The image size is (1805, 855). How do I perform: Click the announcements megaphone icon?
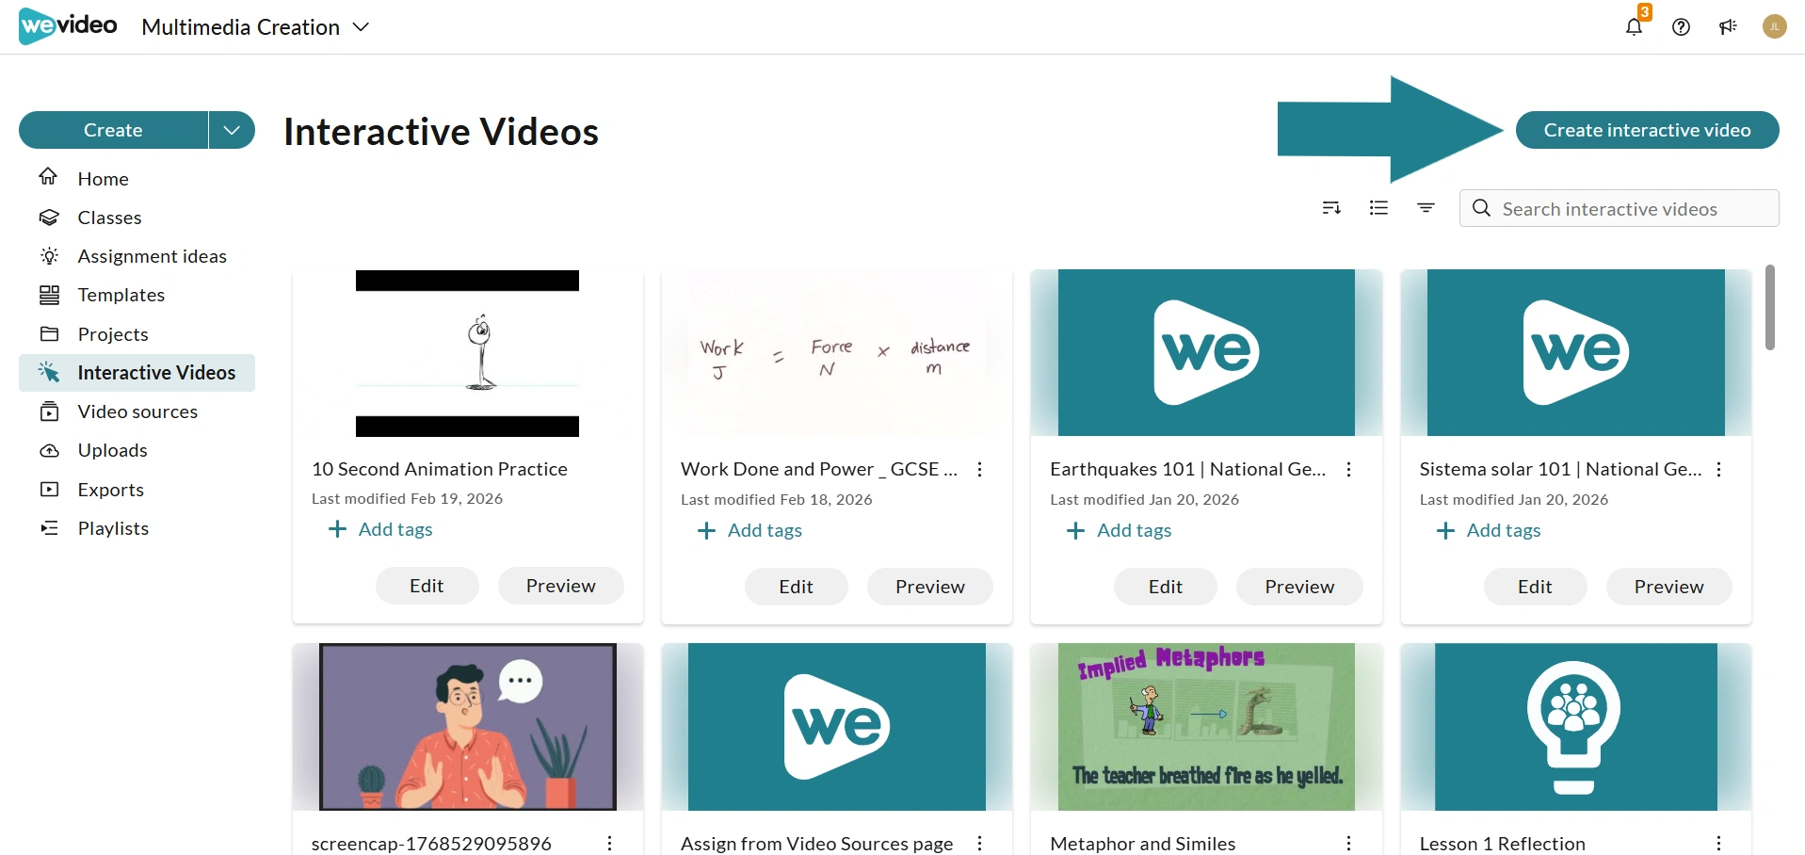click(1728, 26)
